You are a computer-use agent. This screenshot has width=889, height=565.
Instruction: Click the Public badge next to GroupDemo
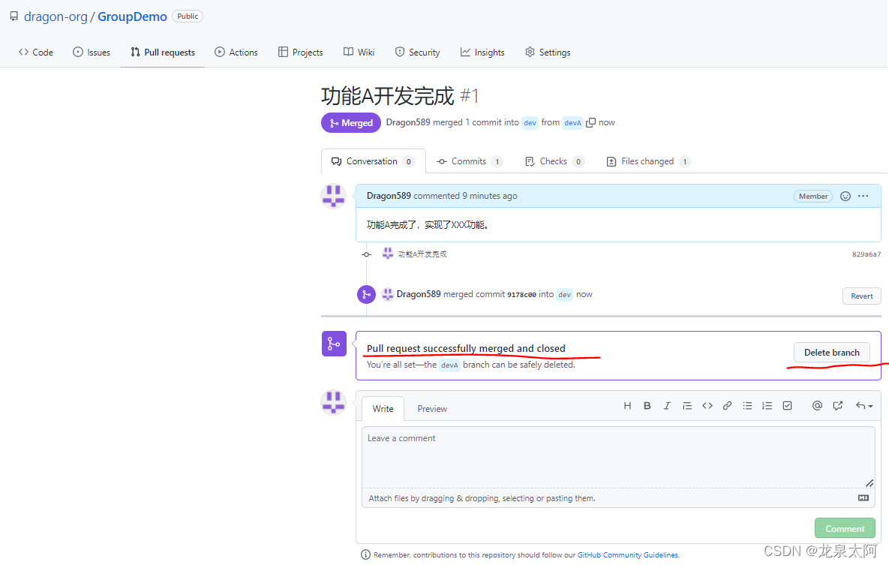point(187,17)
